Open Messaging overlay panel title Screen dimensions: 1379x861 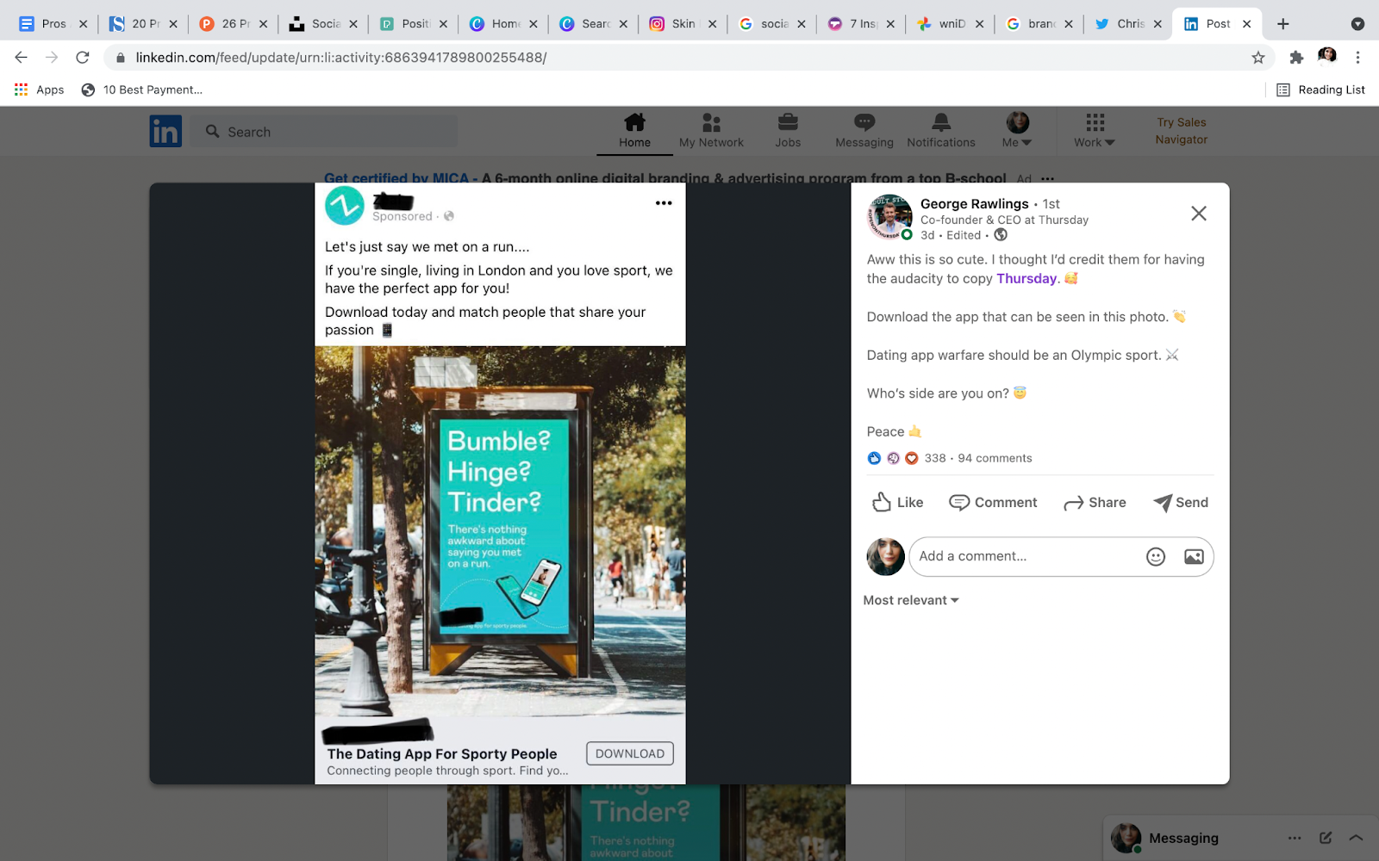point(1183,838)
